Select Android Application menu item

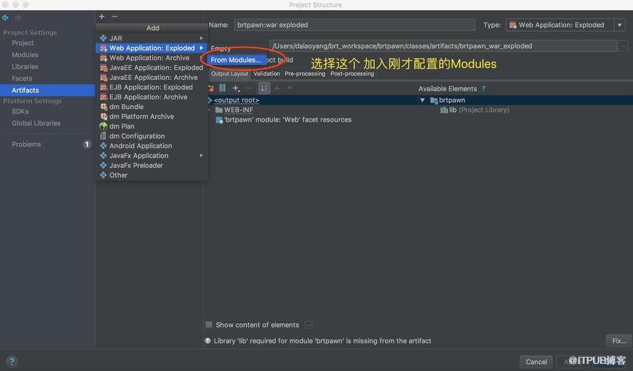click(x=151, y=146)
